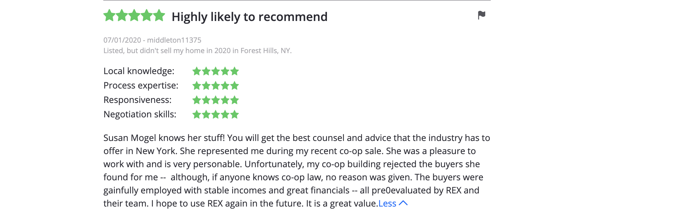Click the "Listed, but didn't sell" line

tap(197, 50)
